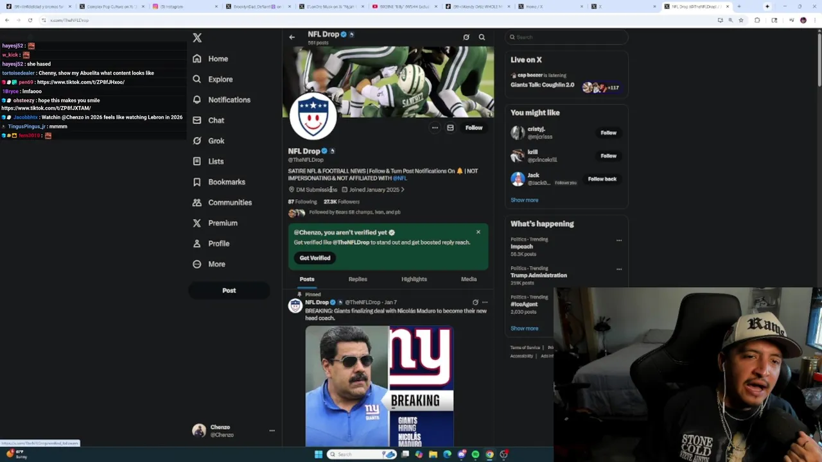Search NFL Drop posts with magnifier icon

pos(482,37)
